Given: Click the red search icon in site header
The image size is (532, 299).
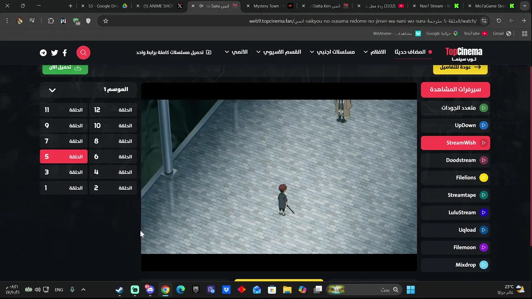Looking at the screenshot, I should point(83,53).
